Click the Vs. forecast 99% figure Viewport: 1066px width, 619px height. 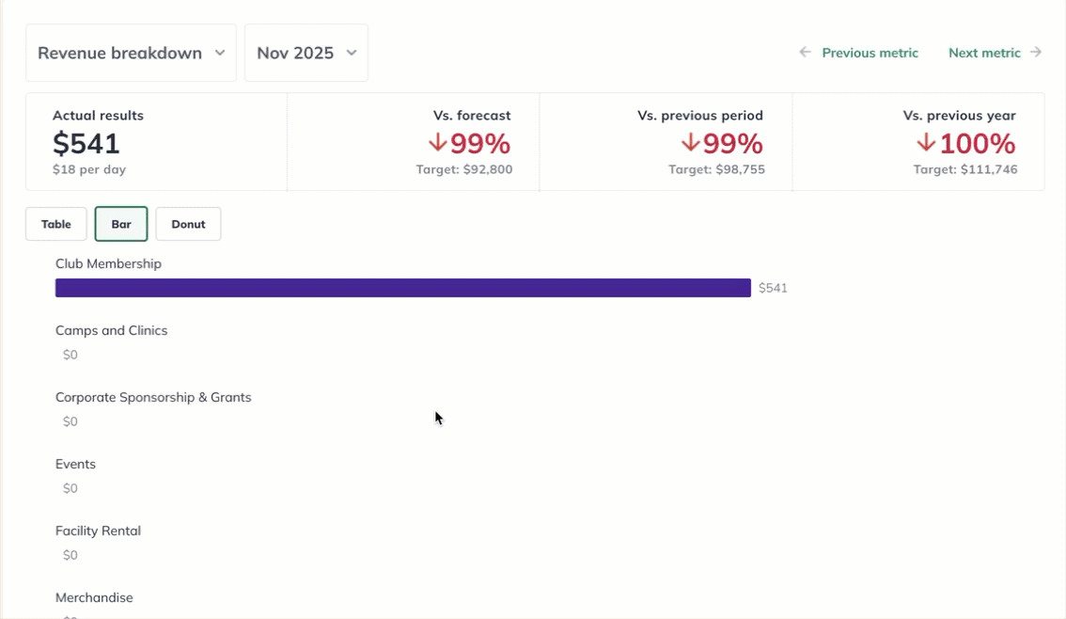[x=479, y=144]
